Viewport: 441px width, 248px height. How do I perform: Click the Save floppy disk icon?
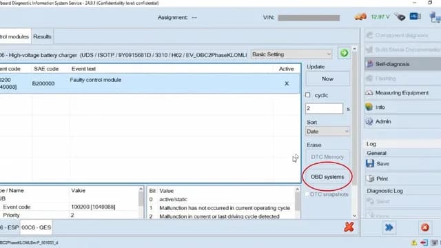(370, 163)
